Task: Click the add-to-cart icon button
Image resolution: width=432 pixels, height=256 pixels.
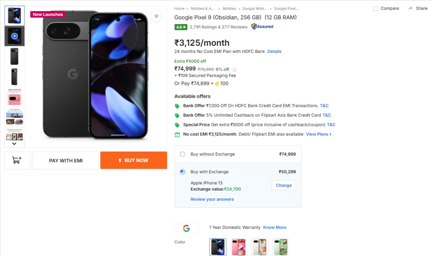Action: [x=18, y=160]
